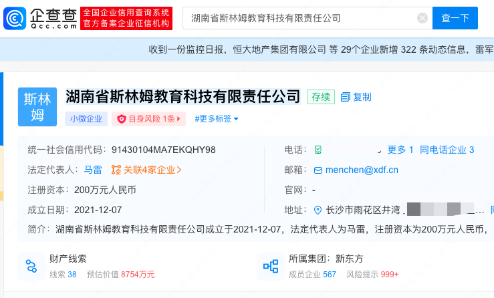
Task: Open 关联4家企业 related companies link
Action: pyautogui.click(x=152, y=170)
